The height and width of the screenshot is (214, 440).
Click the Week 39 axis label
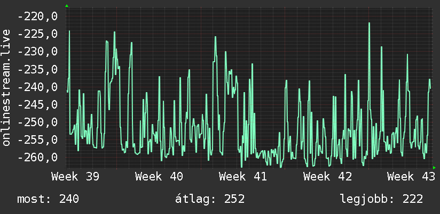click(75, 177)
